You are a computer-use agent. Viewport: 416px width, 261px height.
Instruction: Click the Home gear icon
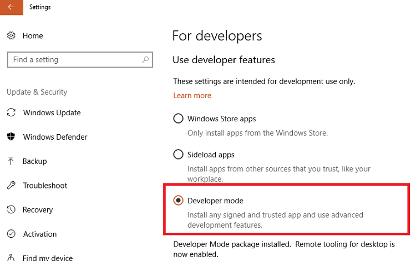click(11, 35)
